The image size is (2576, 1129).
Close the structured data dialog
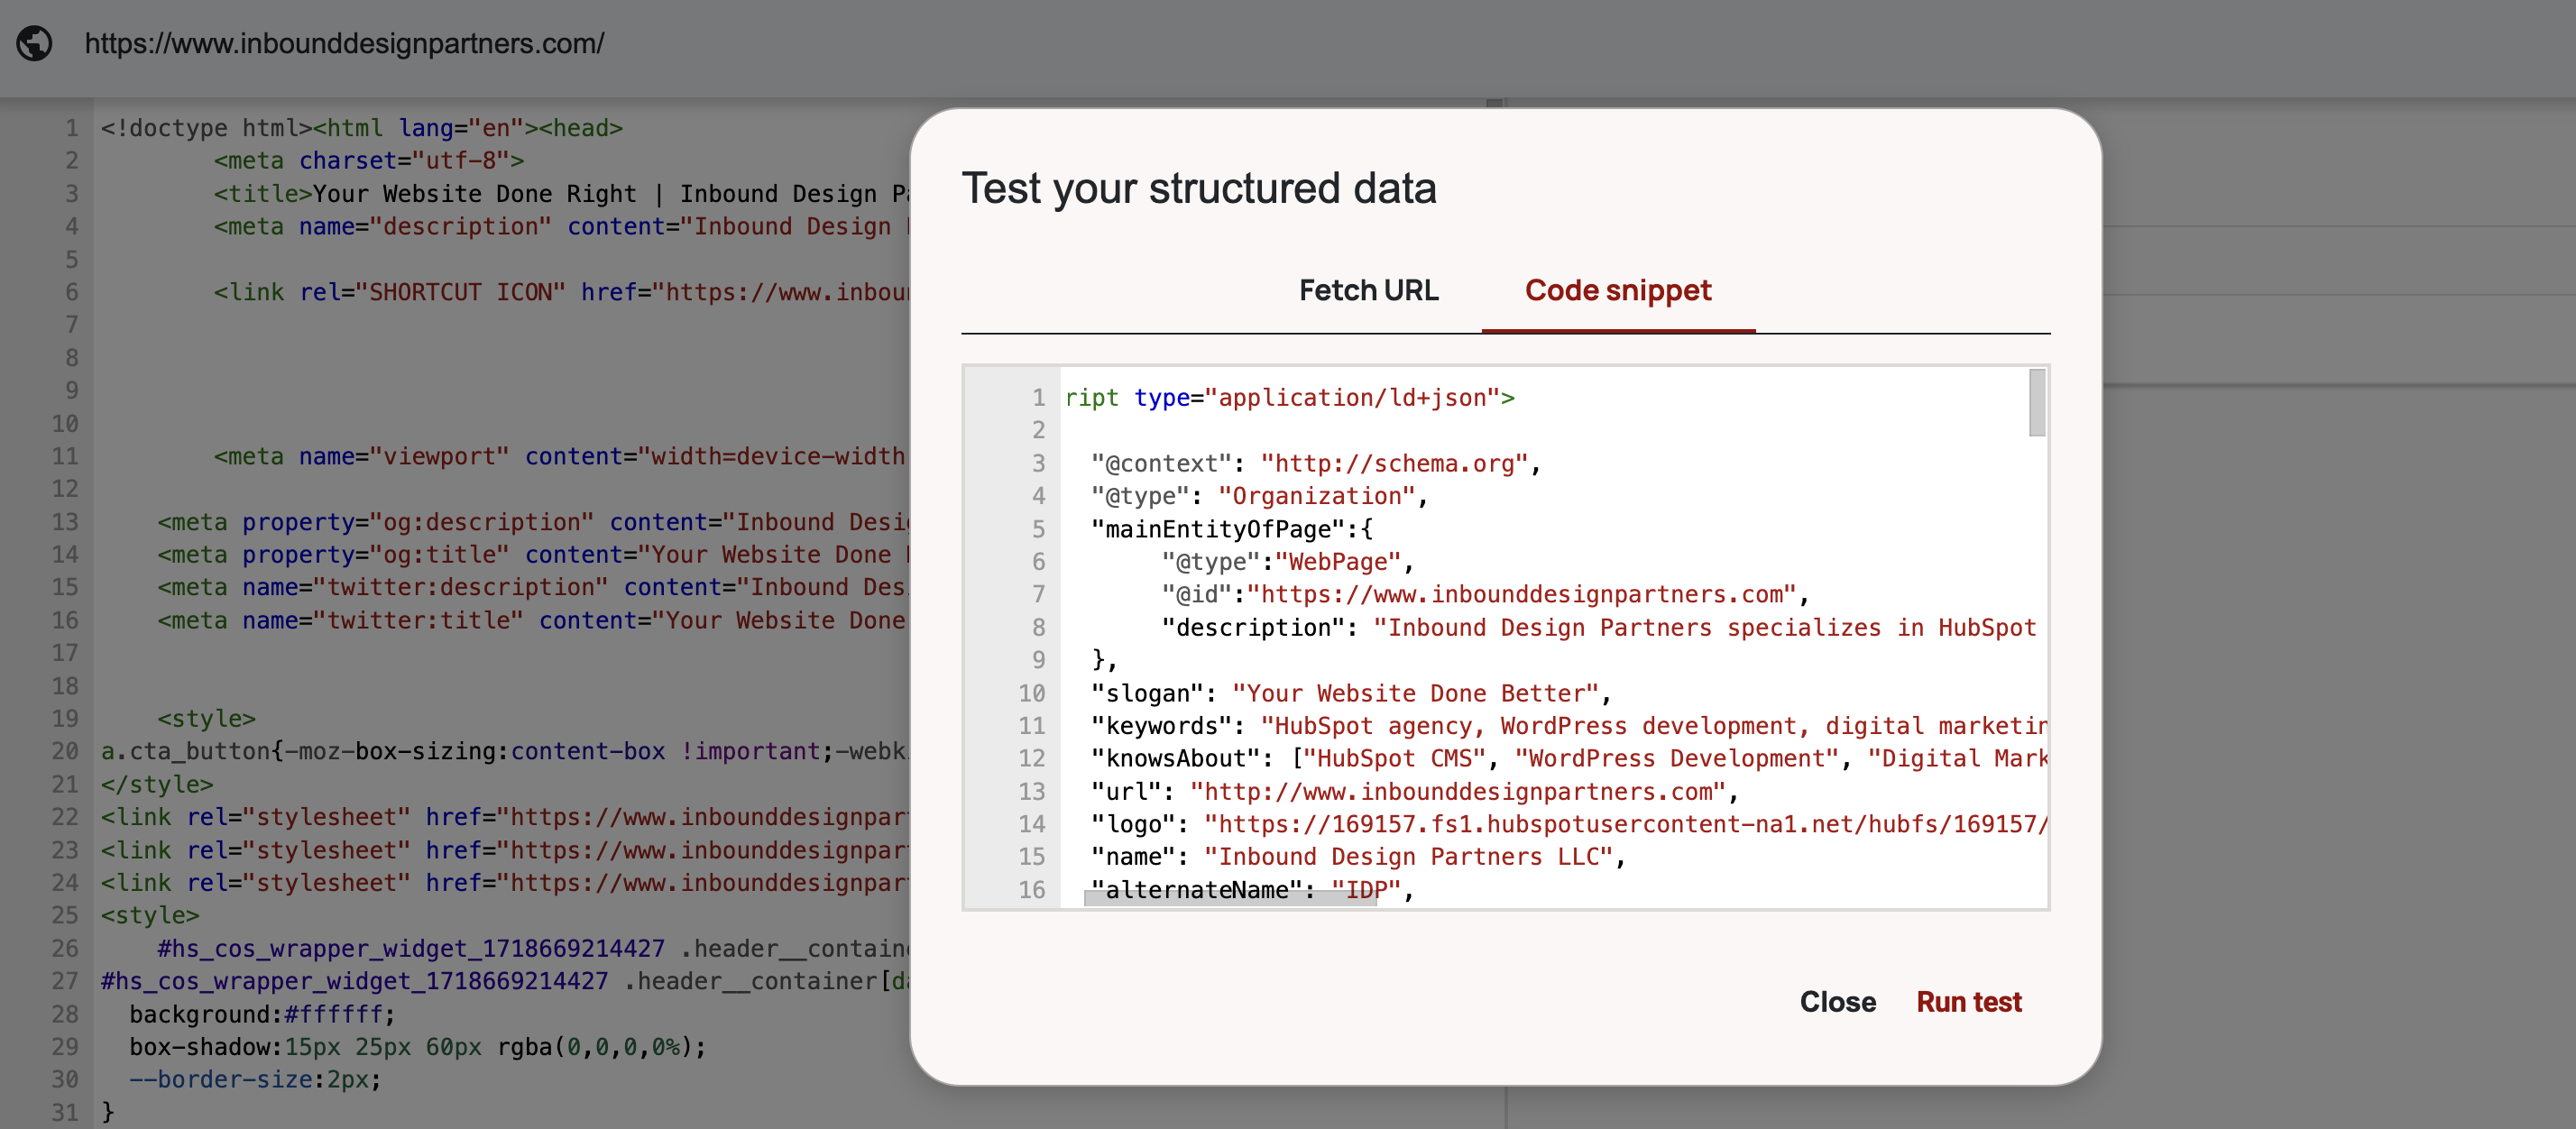pos(1837,1002)
